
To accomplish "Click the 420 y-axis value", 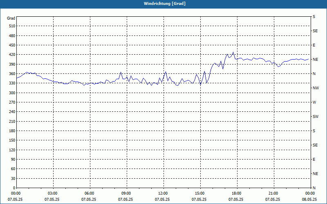I will click(x=12, y=55).
